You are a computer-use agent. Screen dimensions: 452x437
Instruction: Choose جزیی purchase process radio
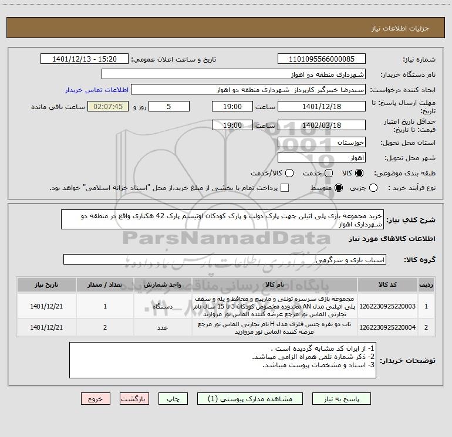[x=373, y=188]
